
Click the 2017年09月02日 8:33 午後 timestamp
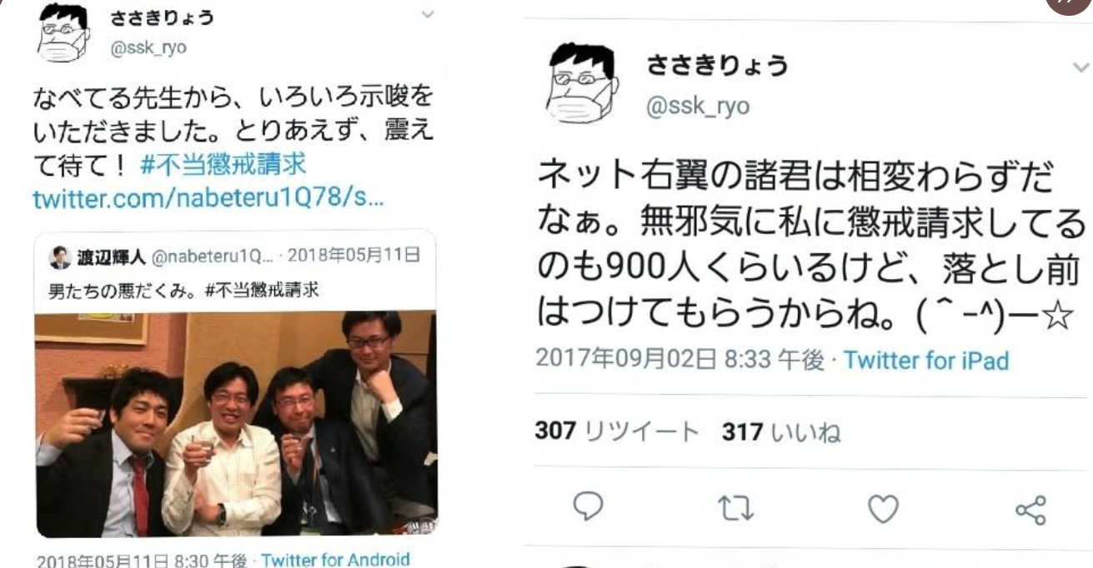tap(679, 361)
